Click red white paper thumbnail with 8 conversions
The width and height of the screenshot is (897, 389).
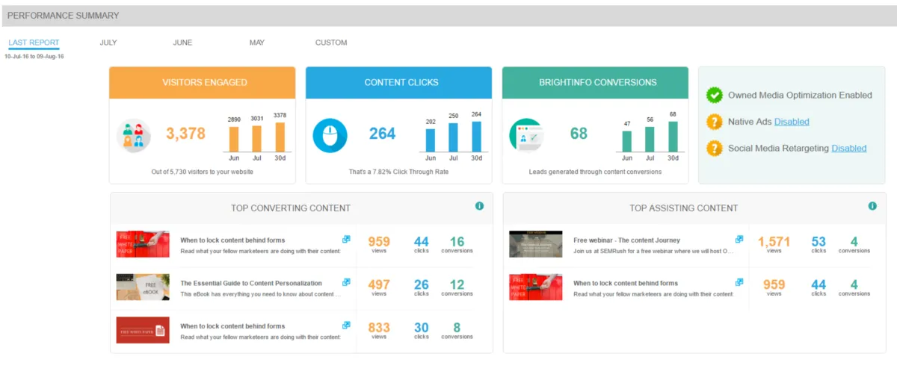point(143,330)
